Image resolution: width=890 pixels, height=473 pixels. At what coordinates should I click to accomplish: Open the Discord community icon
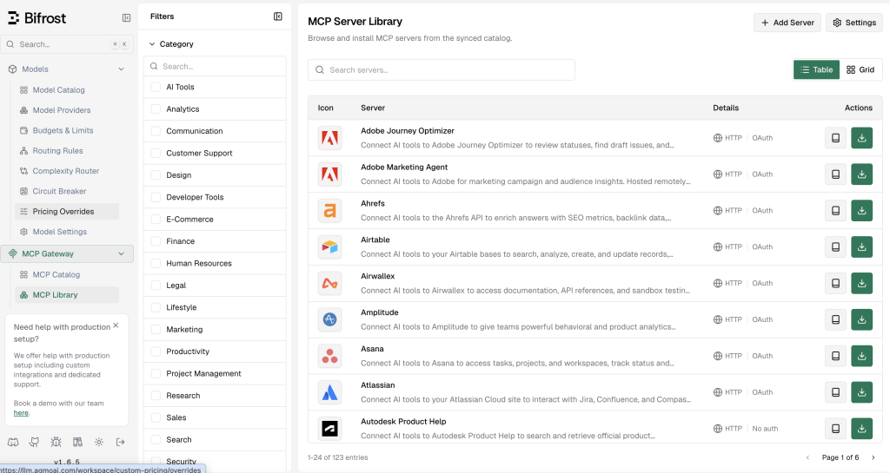(13, 442)
